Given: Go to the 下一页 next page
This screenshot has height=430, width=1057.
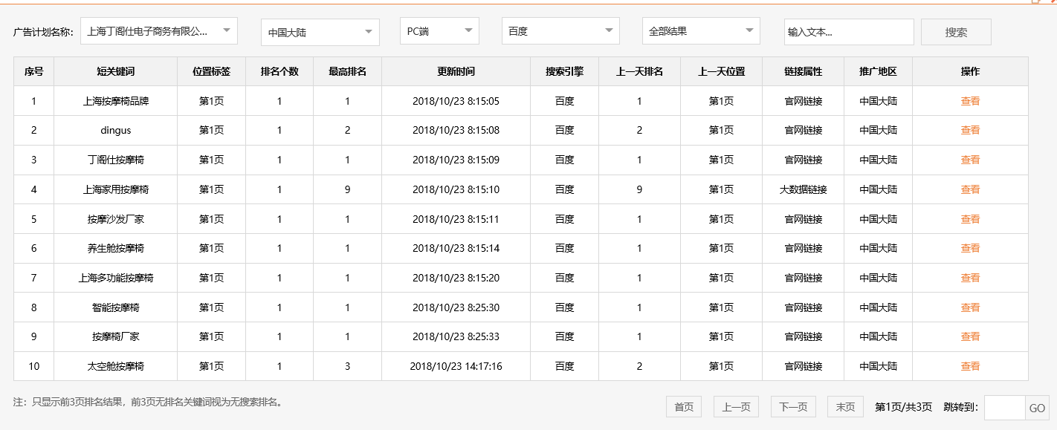Looking at the screenshot, I should pyautogui.click(x=792, y=406).
